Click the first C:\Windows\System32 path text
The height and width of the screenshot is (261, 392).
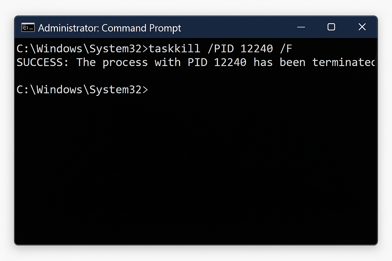79,48
